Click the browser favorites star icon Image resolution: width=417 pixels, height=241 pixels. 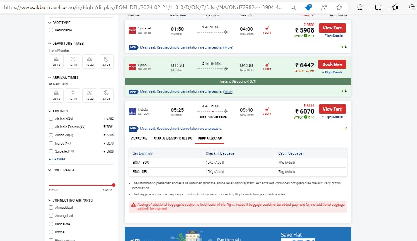point(339,7)
